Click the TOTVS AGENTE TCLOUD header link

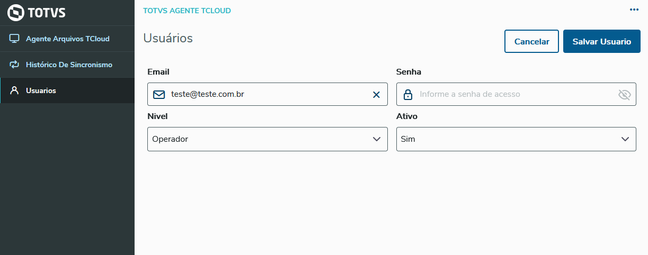click(187, 11)
